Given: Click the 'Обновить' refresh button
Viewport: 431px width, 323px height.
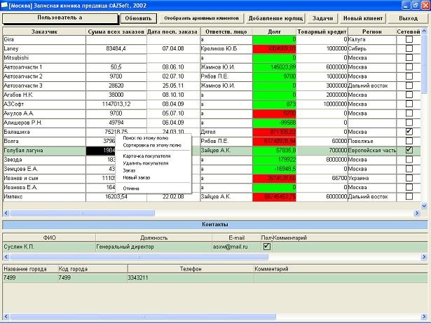Looking at the screenshot, I should click(138, 18).
